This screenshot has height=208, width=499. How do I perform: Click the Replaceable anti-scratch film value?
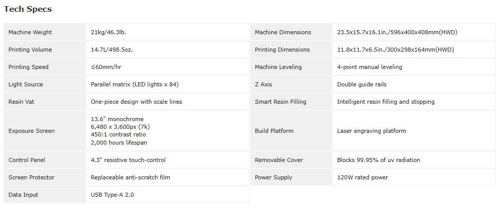click(130, 177)
